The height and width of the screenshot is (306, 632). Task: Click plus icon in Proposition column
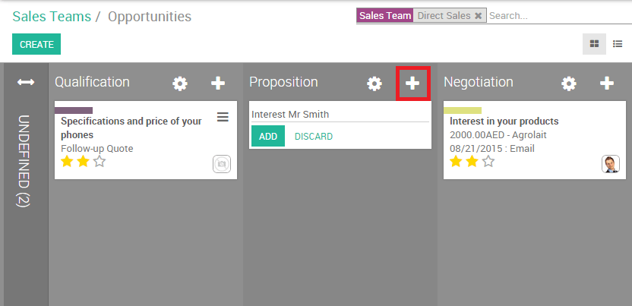[x=412, y=84]
